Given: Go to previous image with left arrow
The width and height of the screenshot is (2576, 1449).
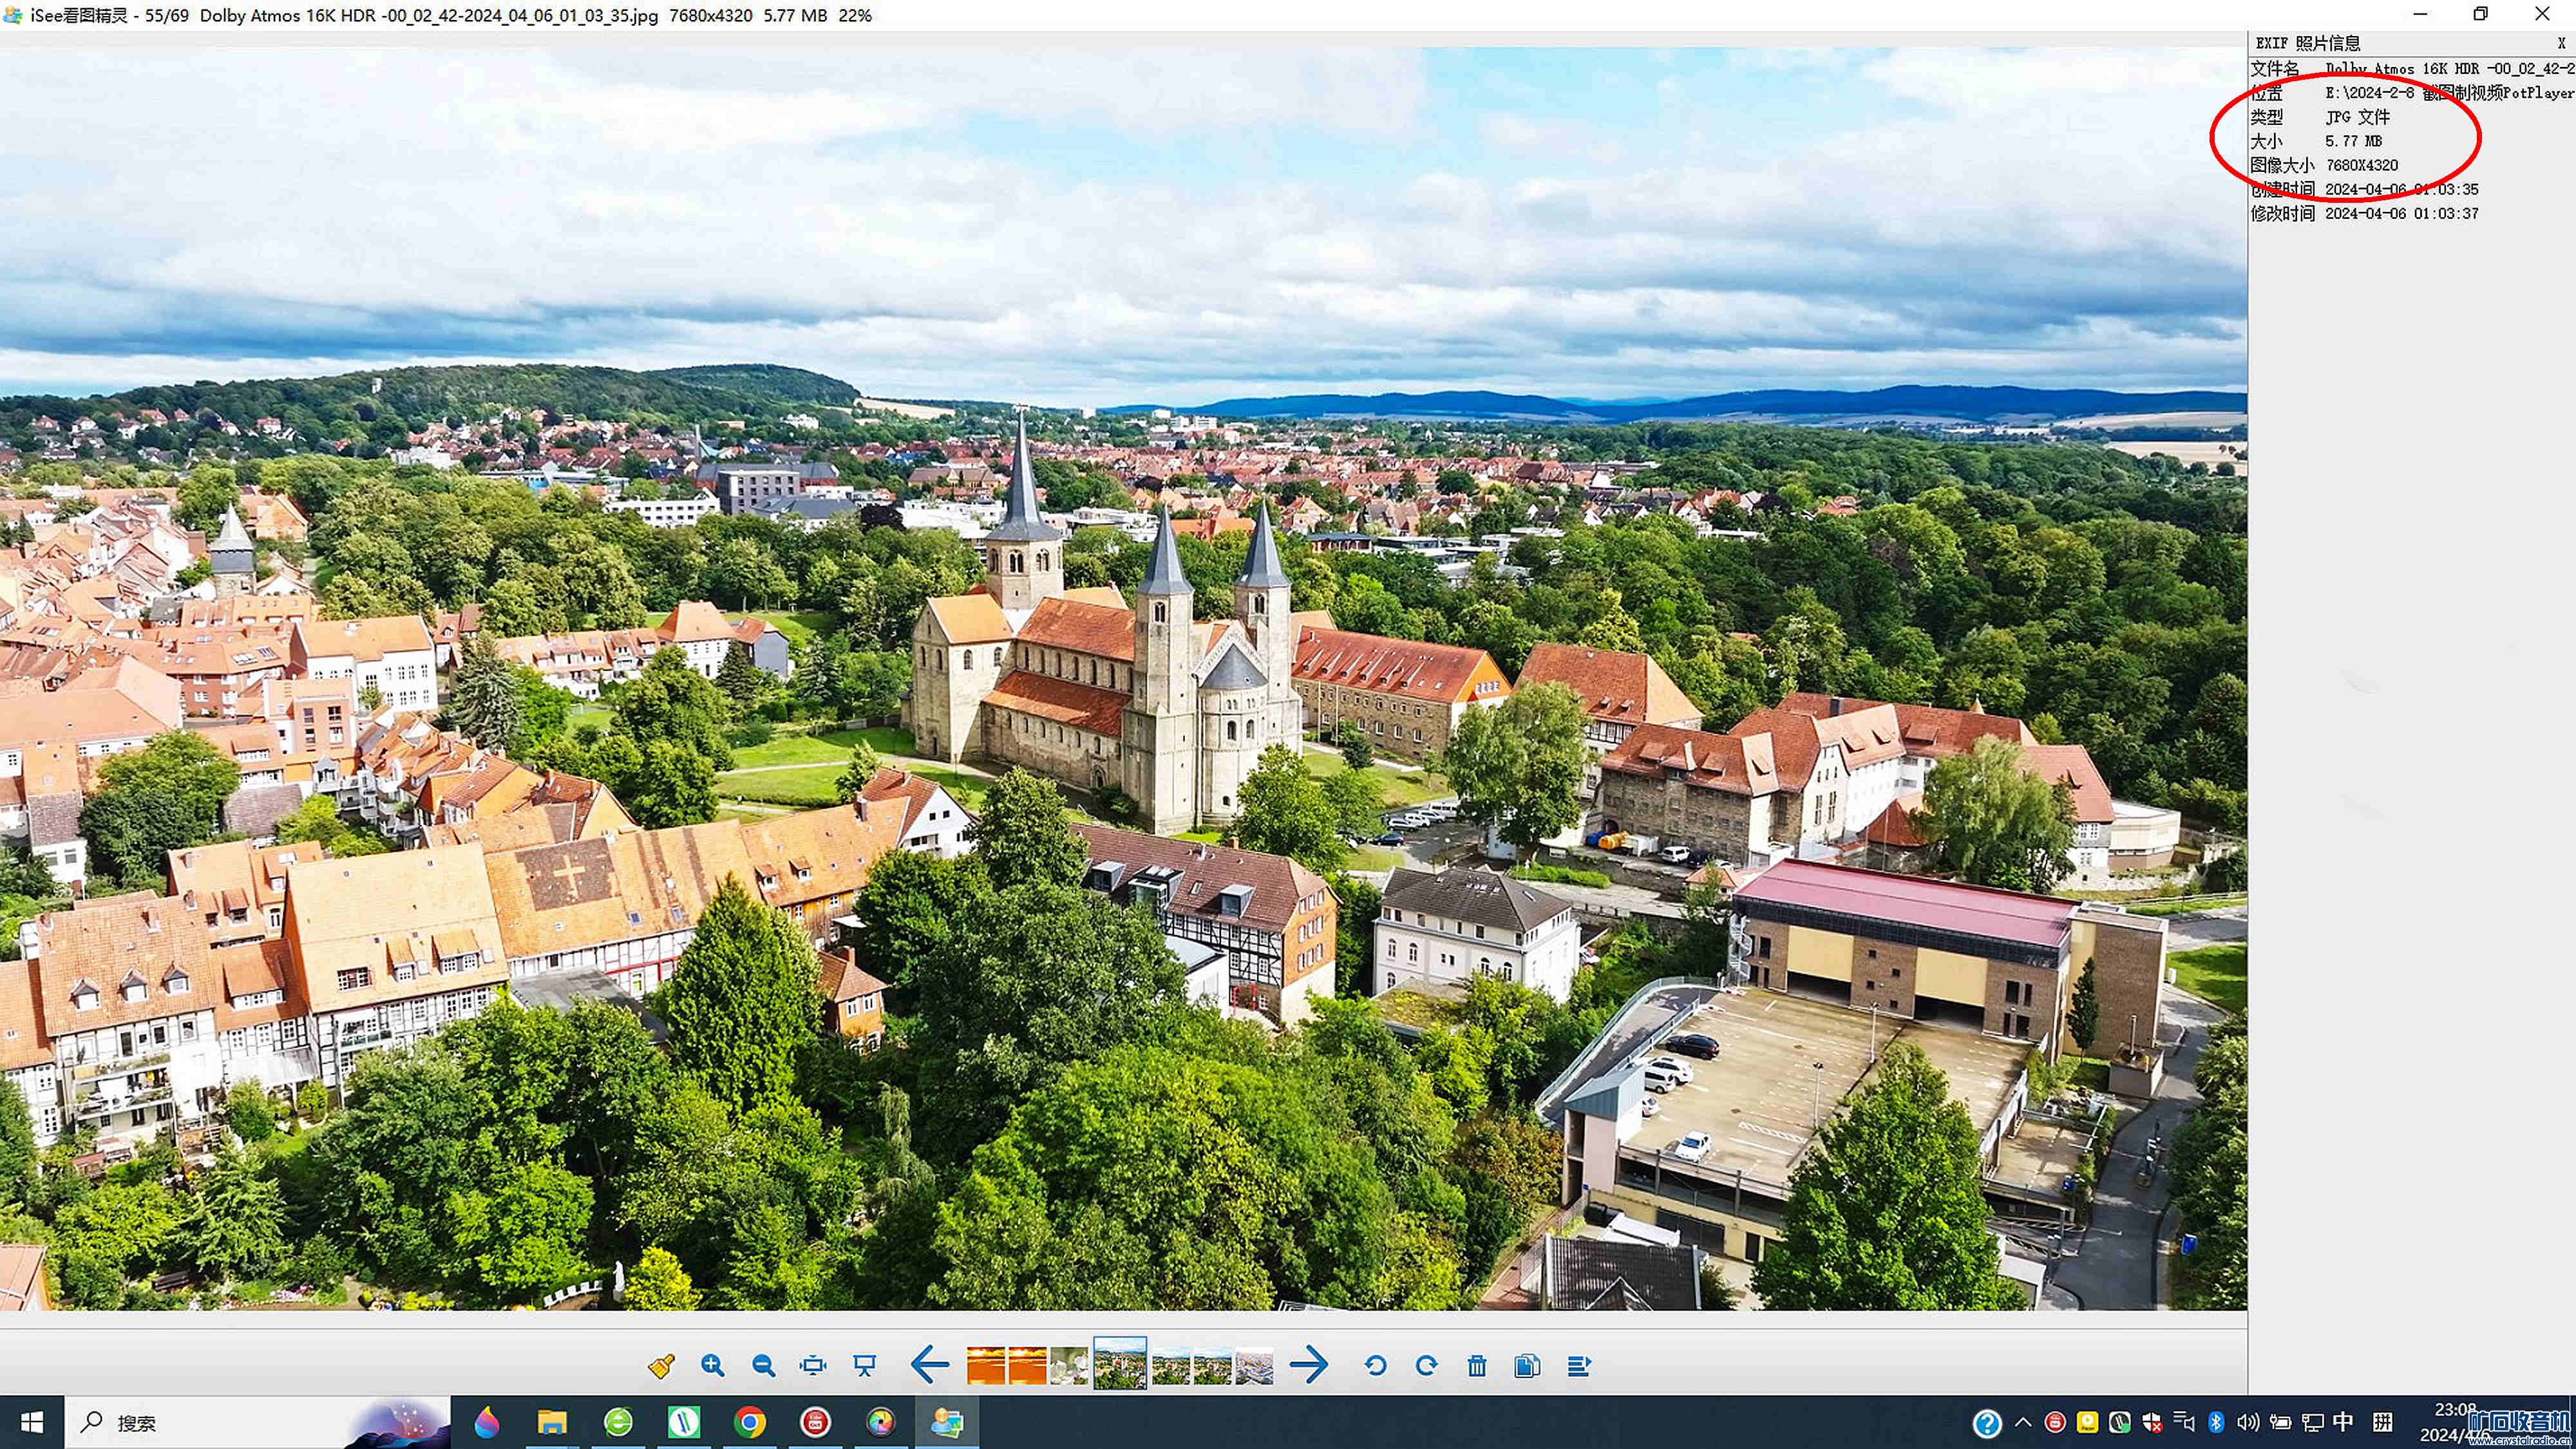Looking at the screenshot, I should [x=930, y=1365].
